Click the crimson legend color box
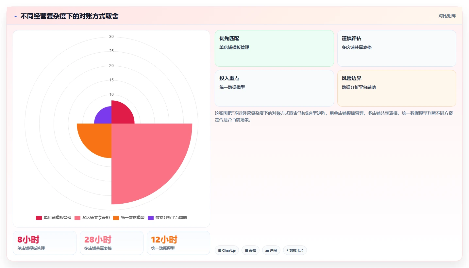Viewport: 469px width, 268px height. [39, 218]
